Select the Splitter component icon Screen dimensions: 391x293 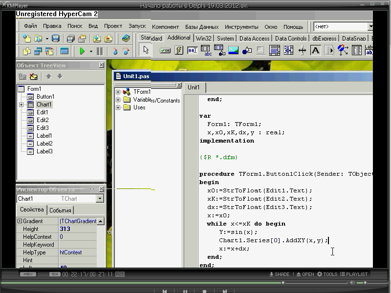pyautogui.click(x=302, y=51)
